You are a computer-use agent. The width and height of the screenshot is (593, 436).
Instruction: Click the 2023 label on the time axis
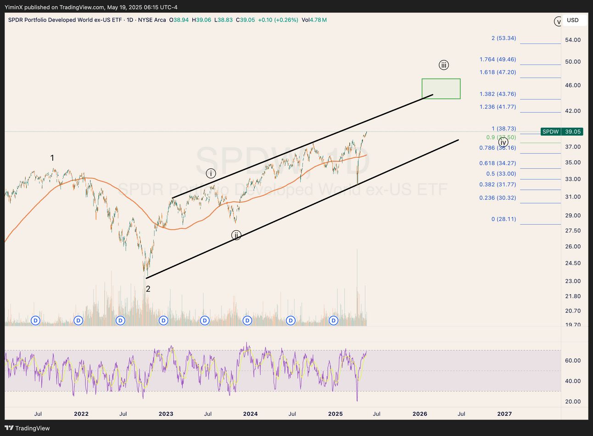[166, 414]
